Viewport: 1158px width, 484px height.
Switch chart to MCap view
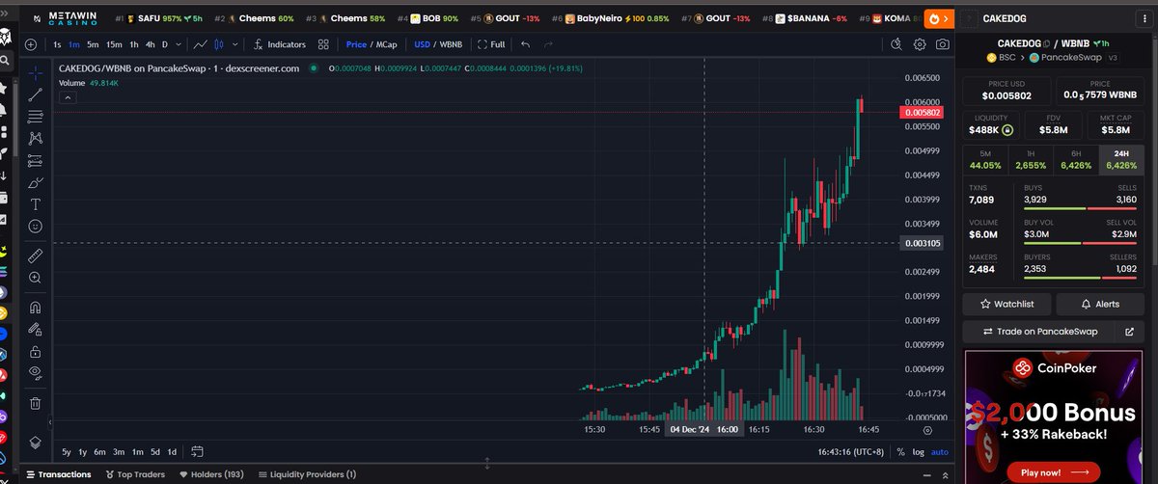point(386,44)
